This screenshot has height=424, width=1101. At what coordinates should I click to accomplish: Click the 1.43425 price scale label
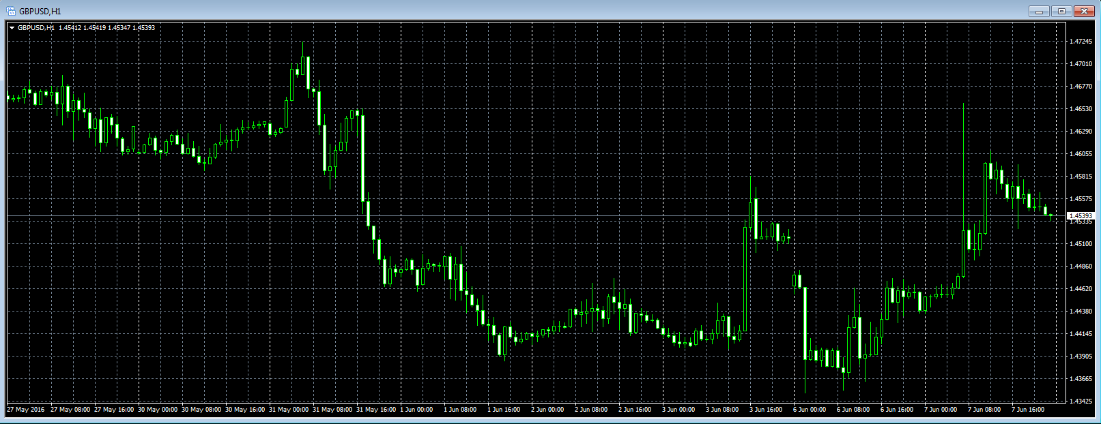(x=1081, y=402)
